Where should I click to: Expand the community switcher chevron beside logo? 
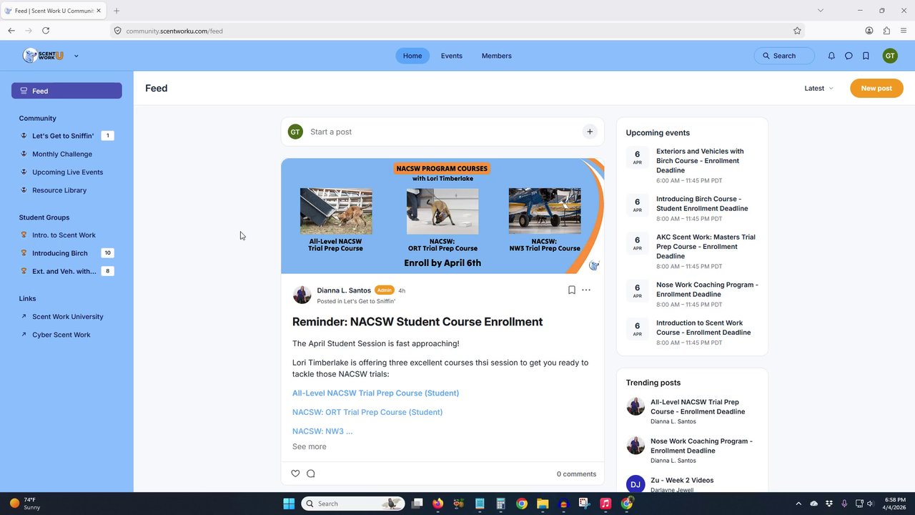(x=76, y=56)
